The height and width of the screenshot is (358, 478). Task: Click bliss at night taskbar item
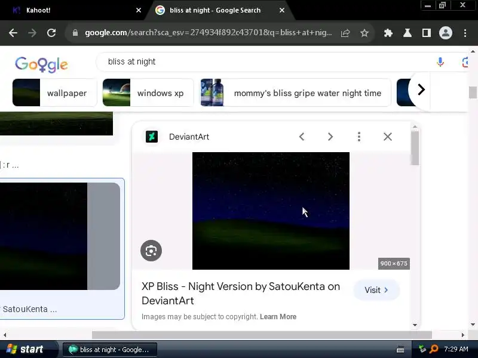pos(110,350)
